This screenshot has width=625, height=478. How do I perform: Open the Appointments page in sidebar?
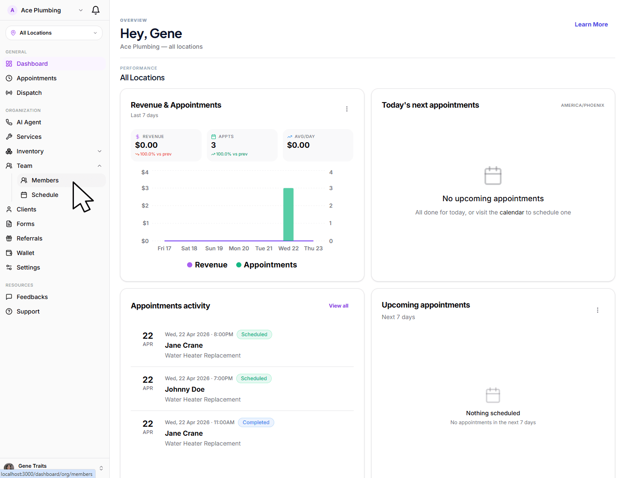click(x=36, y=78)
